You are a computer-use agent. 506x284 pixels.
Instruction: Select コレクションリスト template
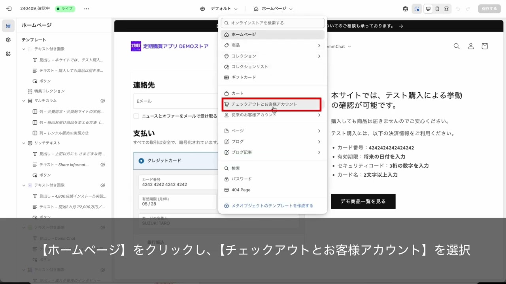[x=273, y=67]
